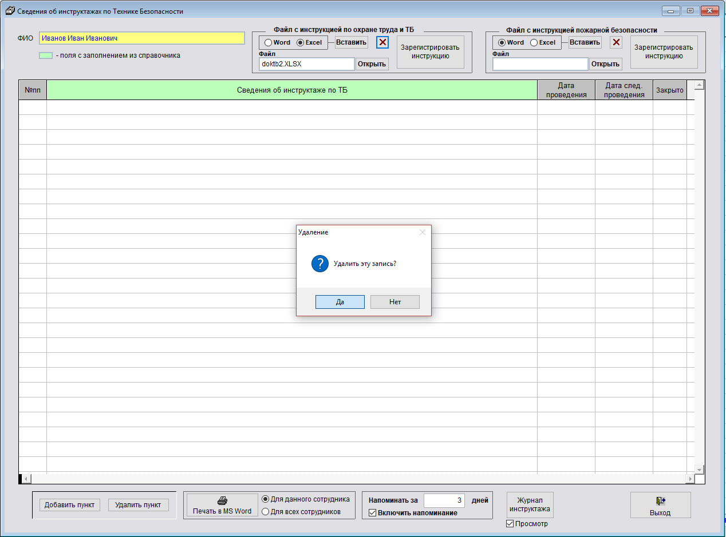Click the red X delete icon for fire safety file
The image size is (726, 537).
[616, 42]
